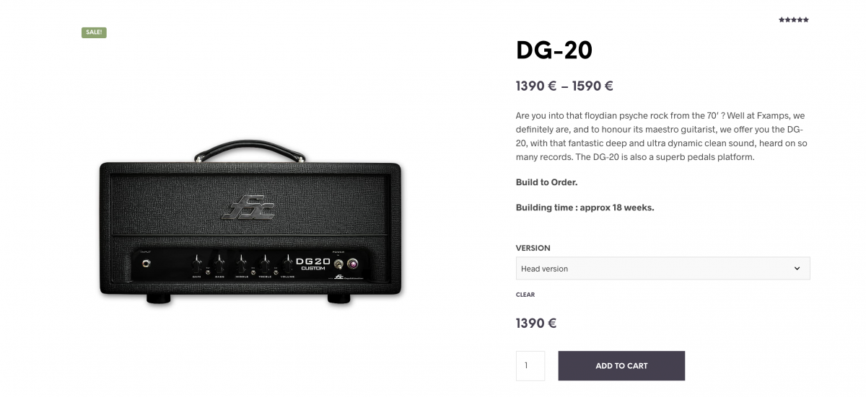
Task: Flip the Power toggle switch on amp
Action: pos(339,265)
